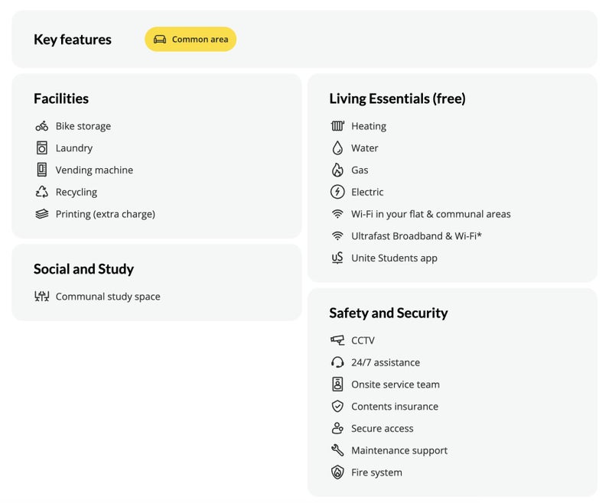Image resolution: width=612 pixels, height=503 pixels.
Task: Click the communal study space desk icon
Action: point(42,297)
